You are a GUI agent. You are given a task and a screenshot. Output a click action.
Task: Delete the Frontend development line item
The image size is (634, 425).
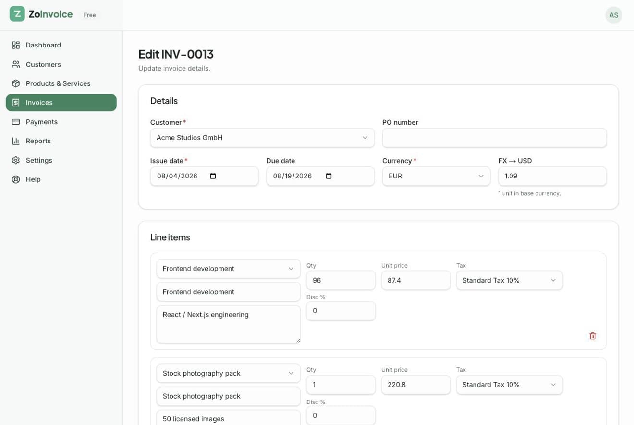tap(593, 336)
